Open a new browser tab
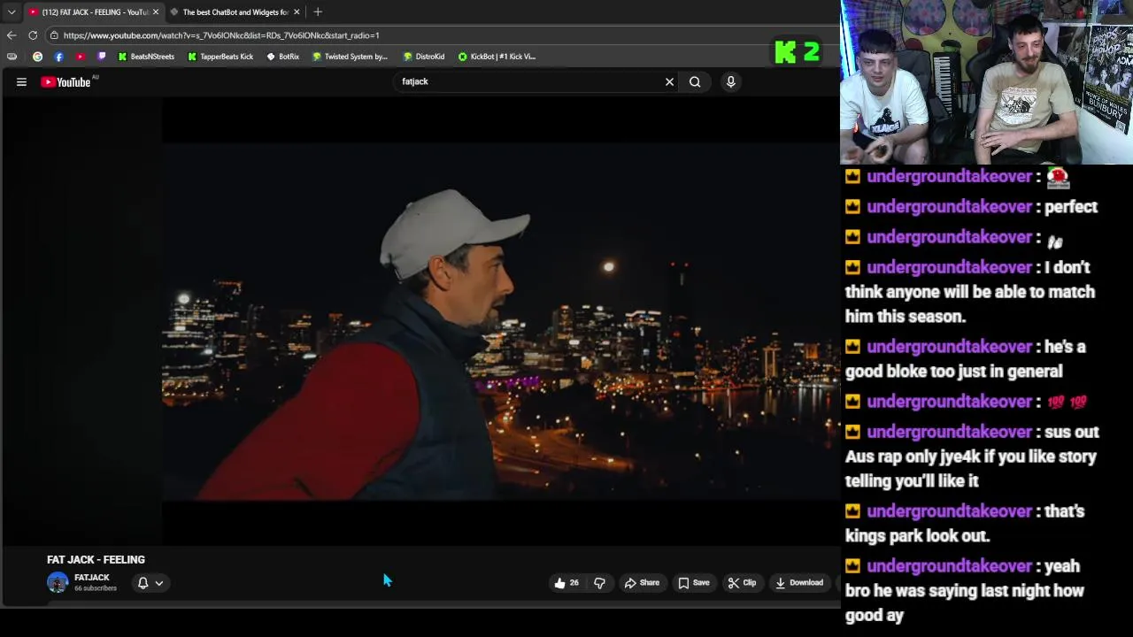The height and width of the screenshot is (637, 1133). tap(318, 12)
